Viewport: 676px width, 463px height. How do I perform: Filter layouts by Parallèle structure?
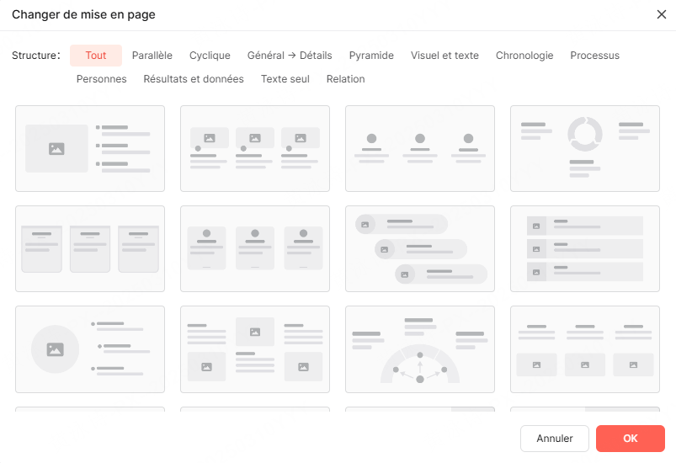152,56
